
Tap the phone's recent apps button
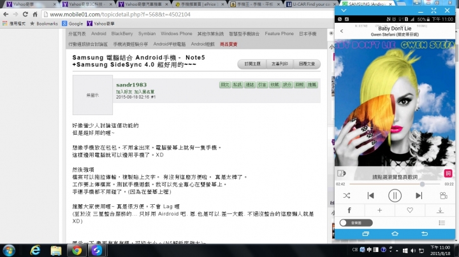pyautogui.click(x=366, y=233)
